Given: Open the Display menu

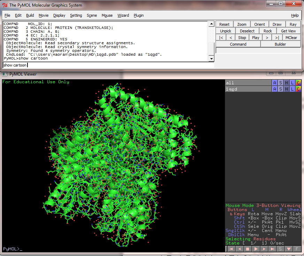Looking at the screenshot, I should point(59,15).
